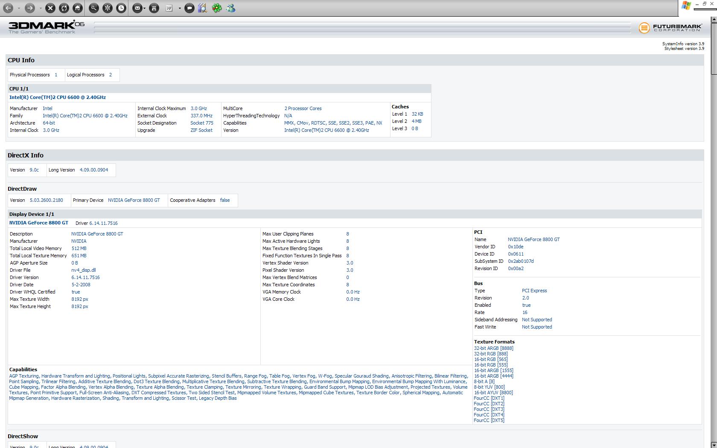The height and width of the screenshot is (448, 717).
Task: Go forward with the Forward arrow button
Action: [29, 8]
